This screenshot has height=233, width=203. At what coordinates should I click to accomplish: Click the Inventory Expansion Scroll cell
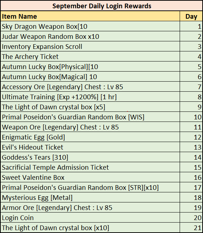pyautogui.click(x=90, y=46)
